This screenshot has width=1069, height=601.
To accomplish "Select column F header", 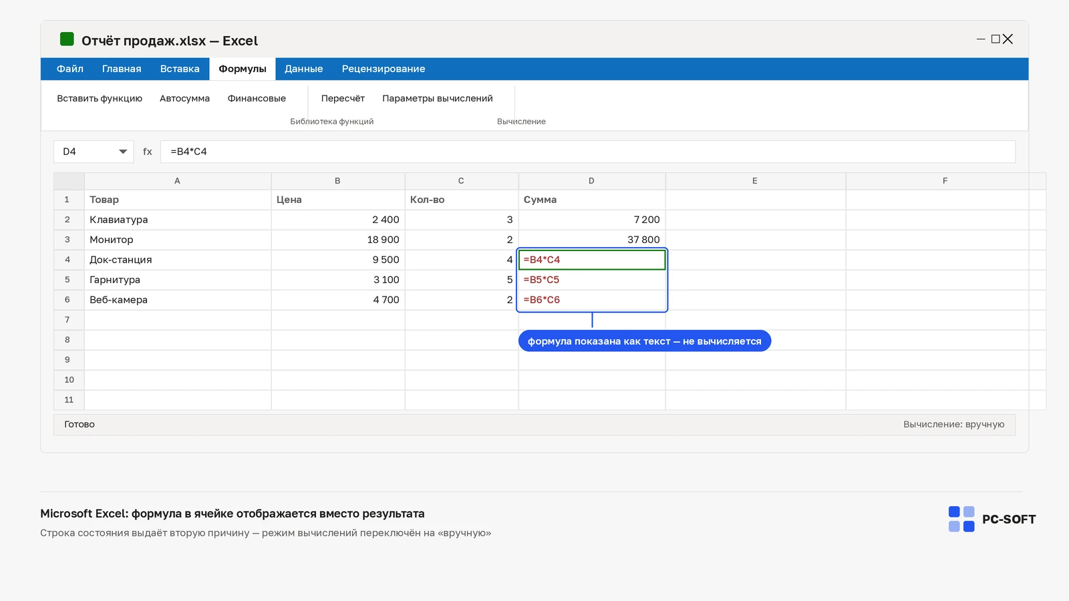I will (945, 181).
